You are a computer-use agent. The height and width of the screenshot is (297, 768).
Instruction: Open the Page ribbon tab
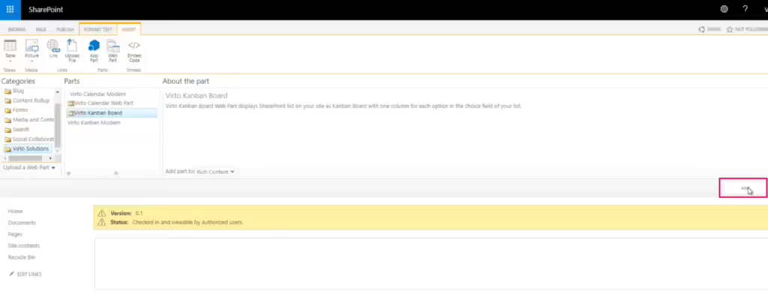point(40,29)
